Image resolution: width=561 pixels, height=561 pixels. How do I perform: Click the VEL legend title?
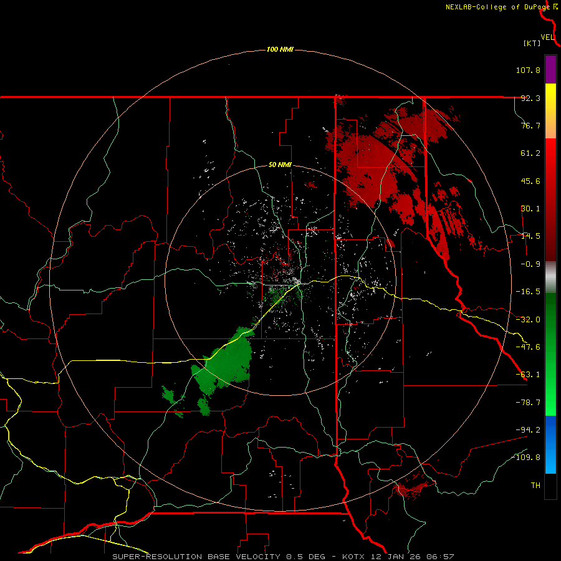tap(548, 37)
